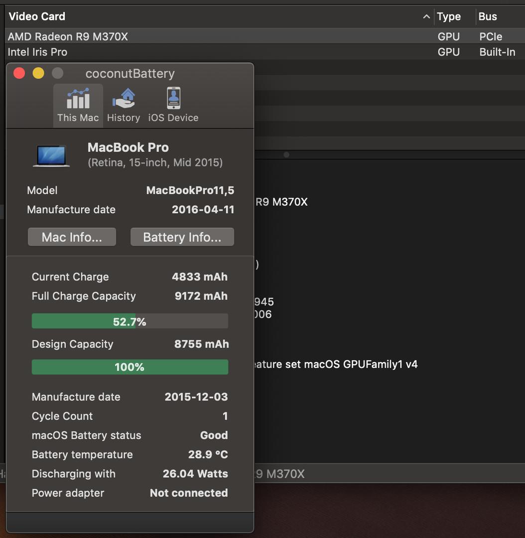
Task: Click the battery manufacture date 2015-12-03
Action: (x=196, y=397)
